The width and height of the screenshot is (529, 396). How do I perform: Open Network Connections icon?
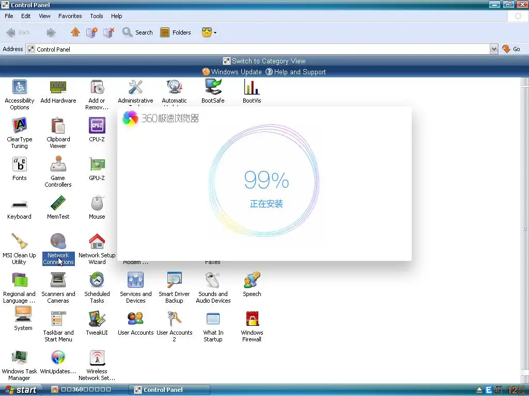point(58,241)
